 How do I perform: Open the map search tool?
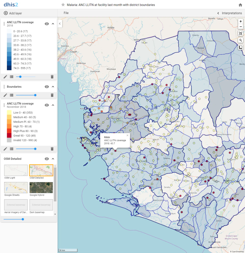coord(241,40)
